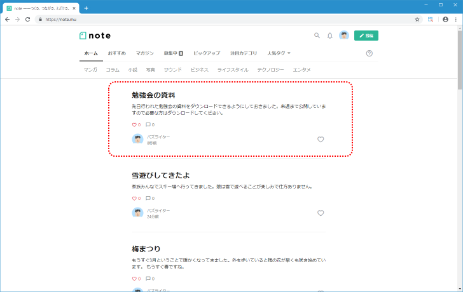Open the search magnifier icon
The width and height of the screenshot is (463, 292).
[x=317, y=36]
